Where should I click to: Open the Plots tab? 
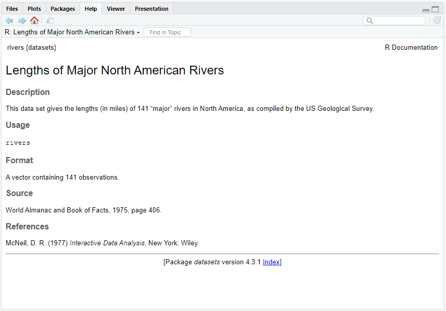click(34, 9)
